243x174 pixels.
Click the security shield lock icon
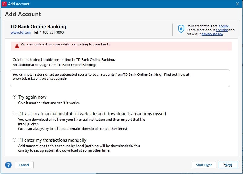coord(181,29)
